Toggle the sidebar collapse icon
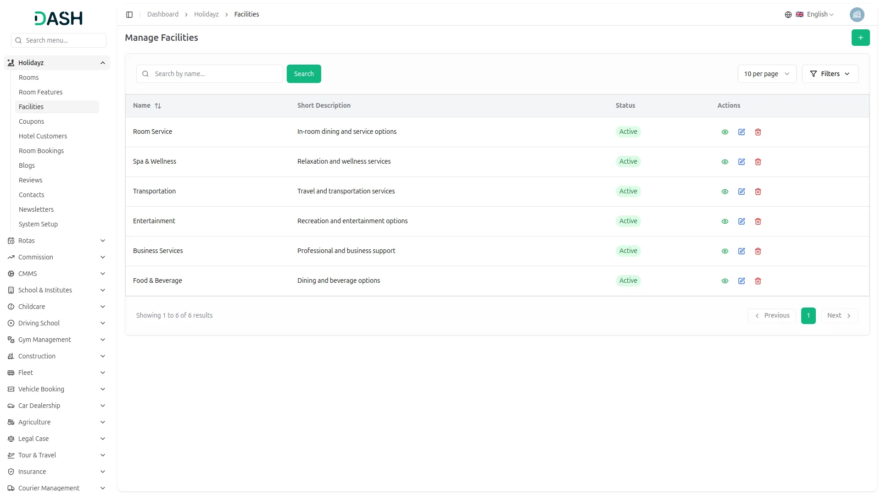 pos(129,15)
